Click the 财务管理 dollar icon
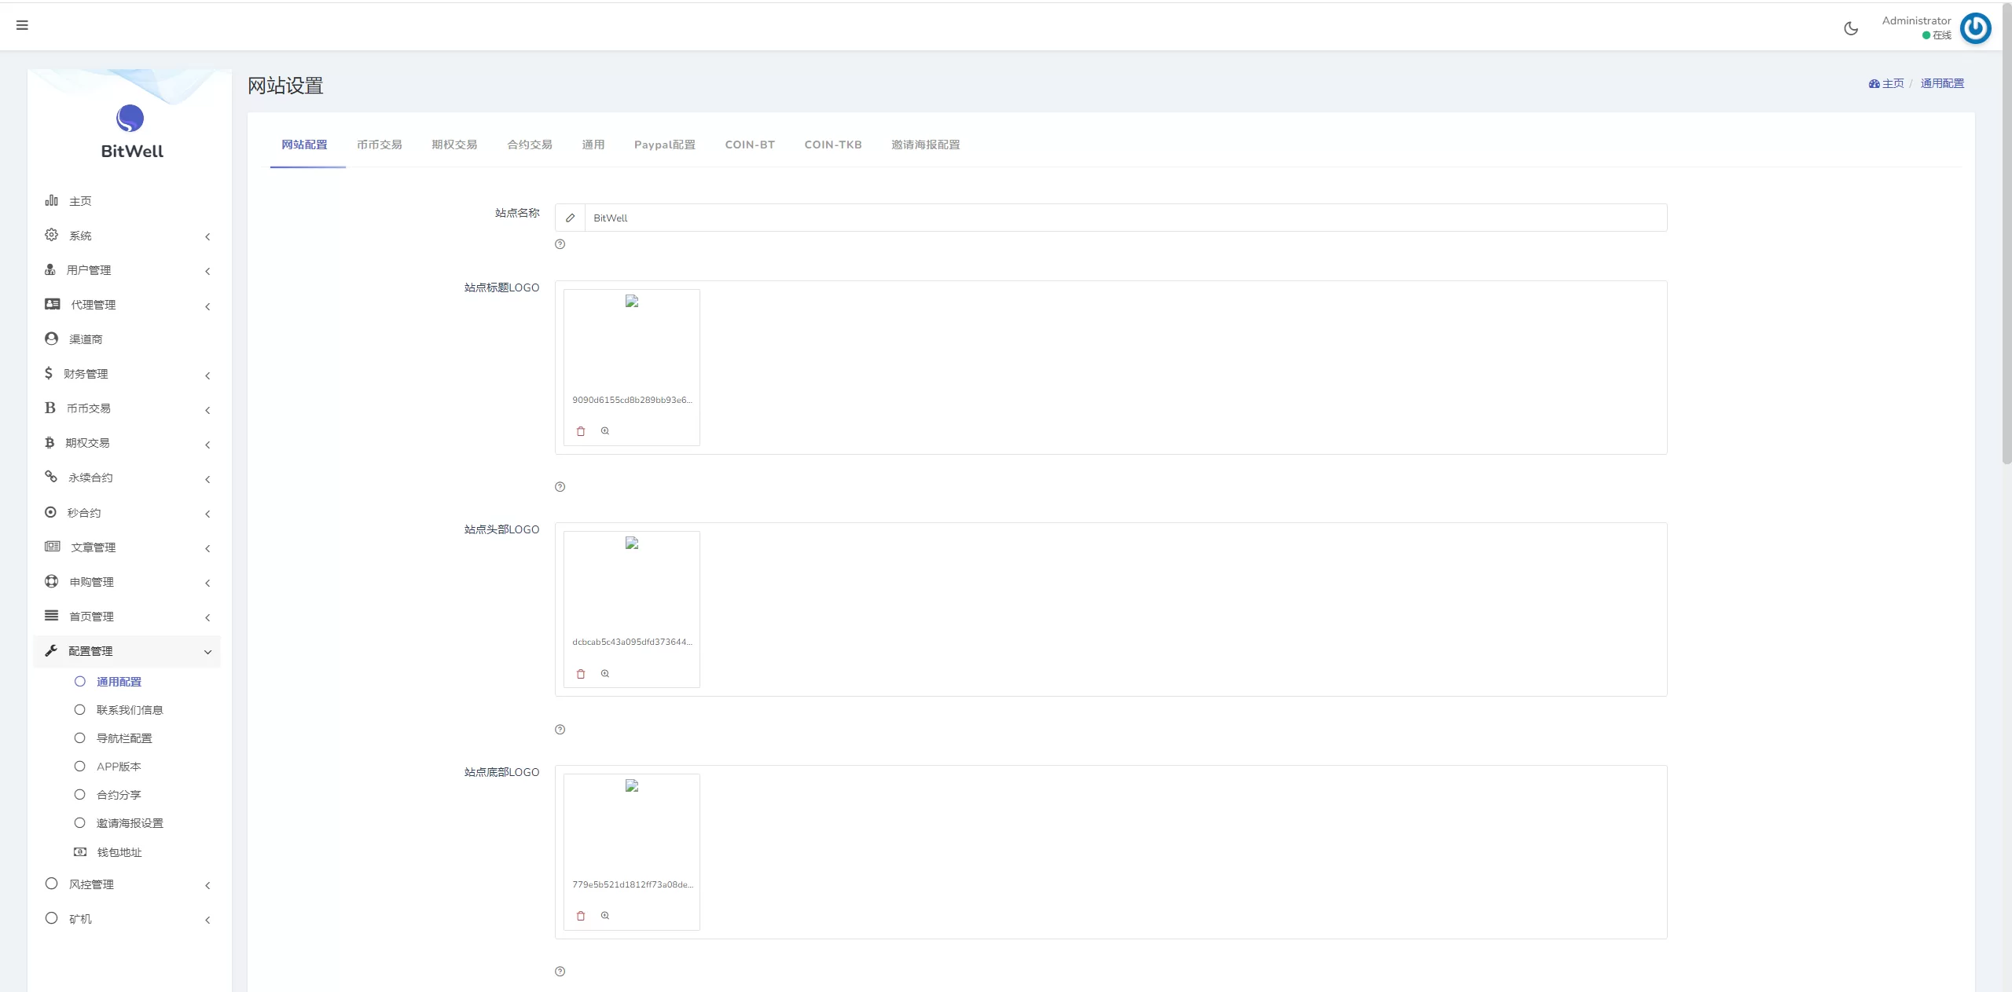Screen dimensions: 2012x992 point(49,373)
